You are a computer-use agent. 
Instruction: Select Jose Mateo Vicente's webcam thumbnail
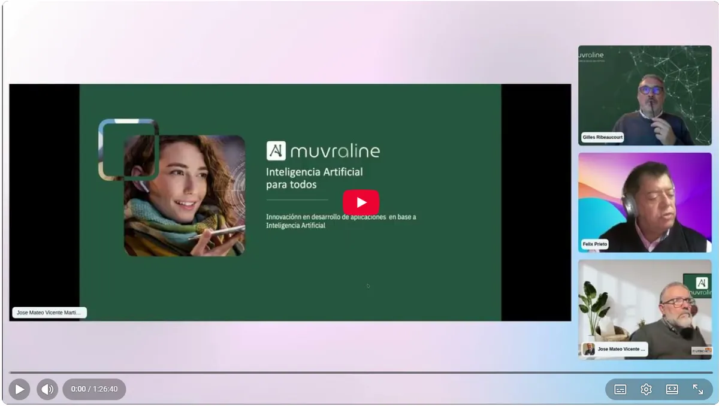point(645,309)
